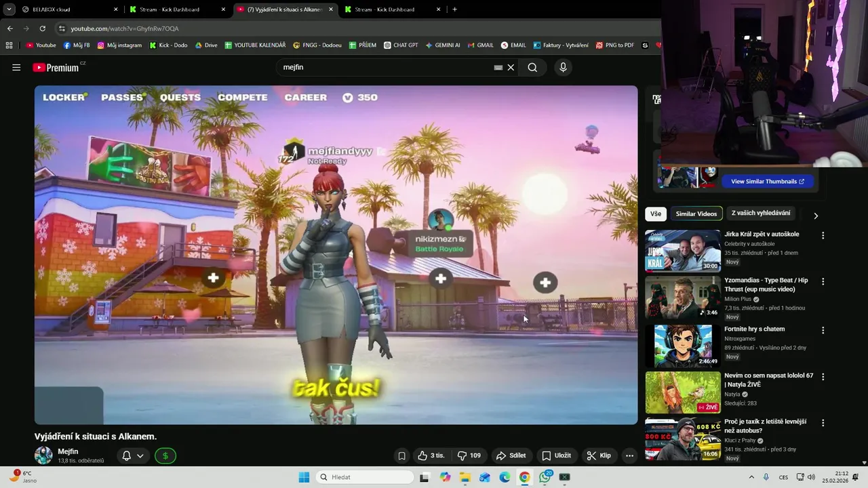Switch to the first Stream - Kick Dashboard tab
This screenshot has height=488, width=868.
point(177,9)
